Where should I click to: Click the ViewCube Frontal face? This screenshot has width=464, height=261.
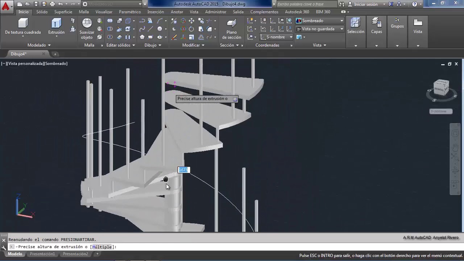[x=439, y=89]
